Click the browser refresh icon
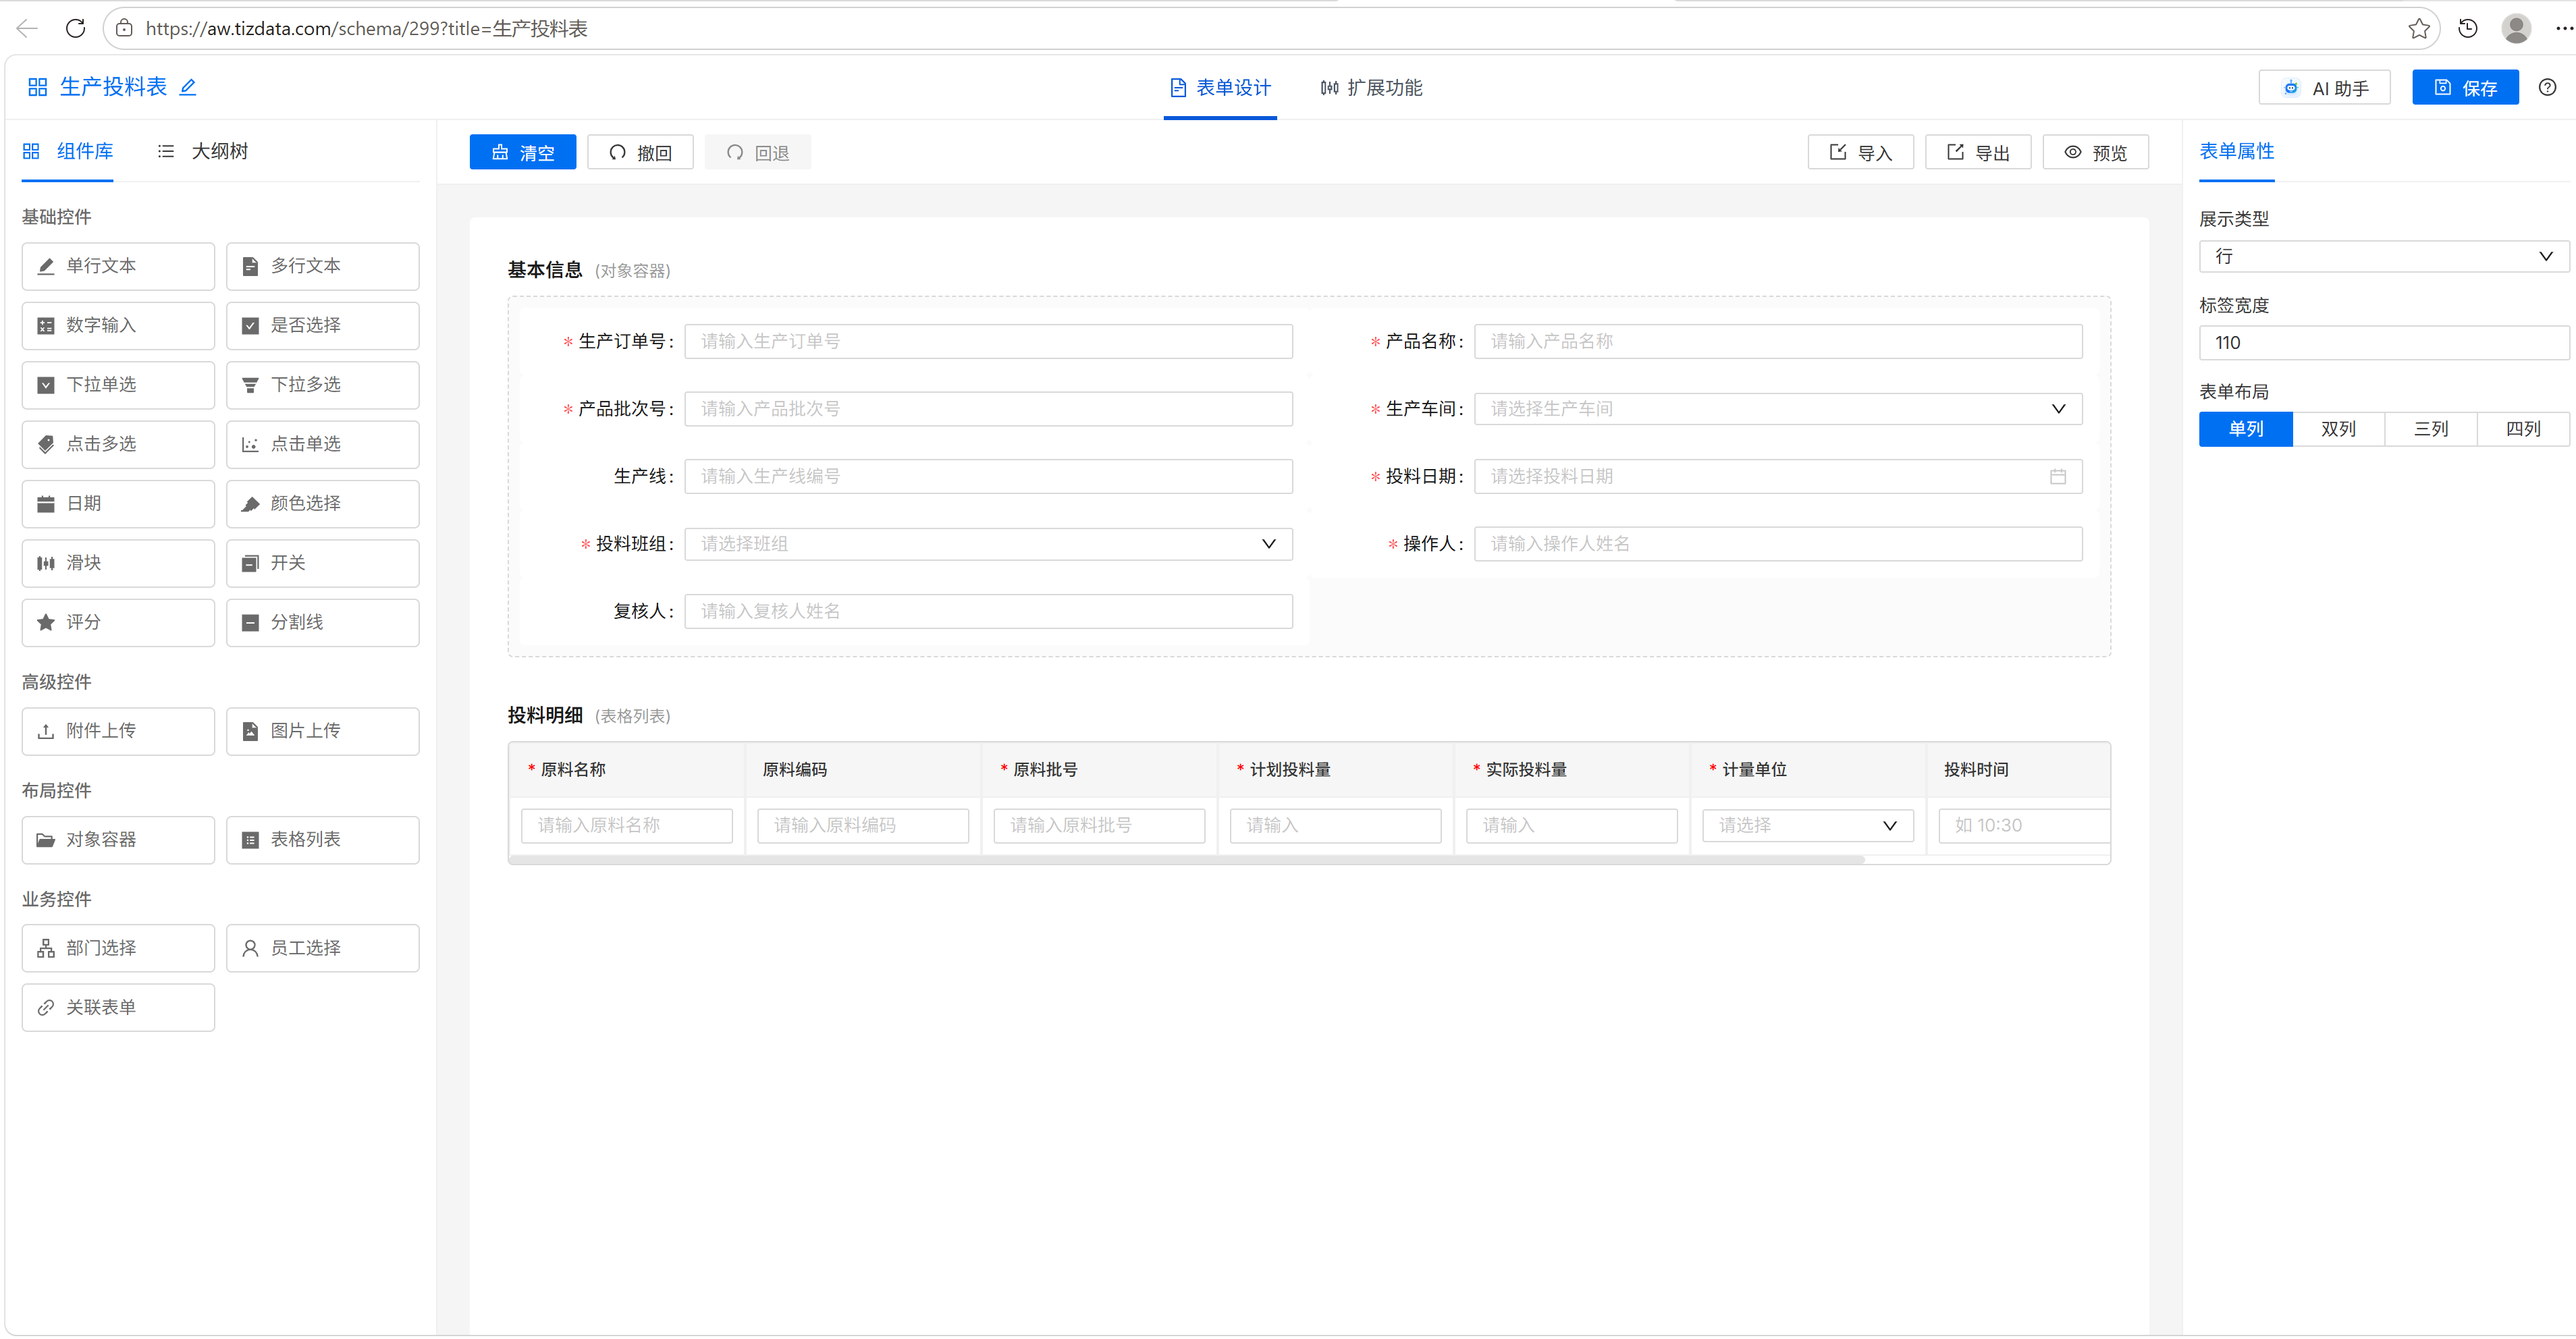 click(75, 28)
